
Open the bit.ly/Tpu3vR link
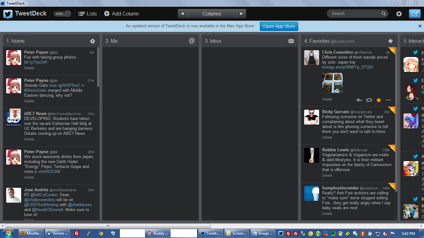tap(36, 62)
